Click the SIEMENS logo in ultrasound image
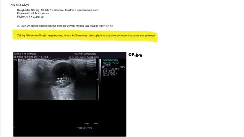244x137 pixels. (110, 60)
